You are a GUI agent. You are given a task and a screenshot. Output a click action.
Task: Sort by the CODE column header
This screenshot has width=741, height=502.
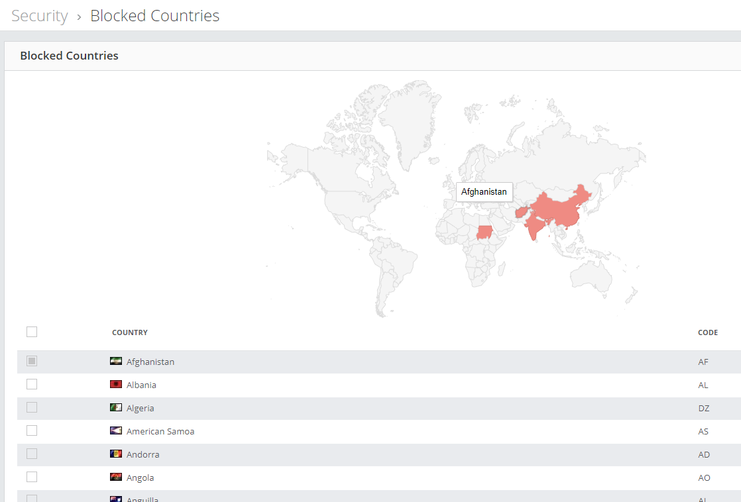point(707,332)
